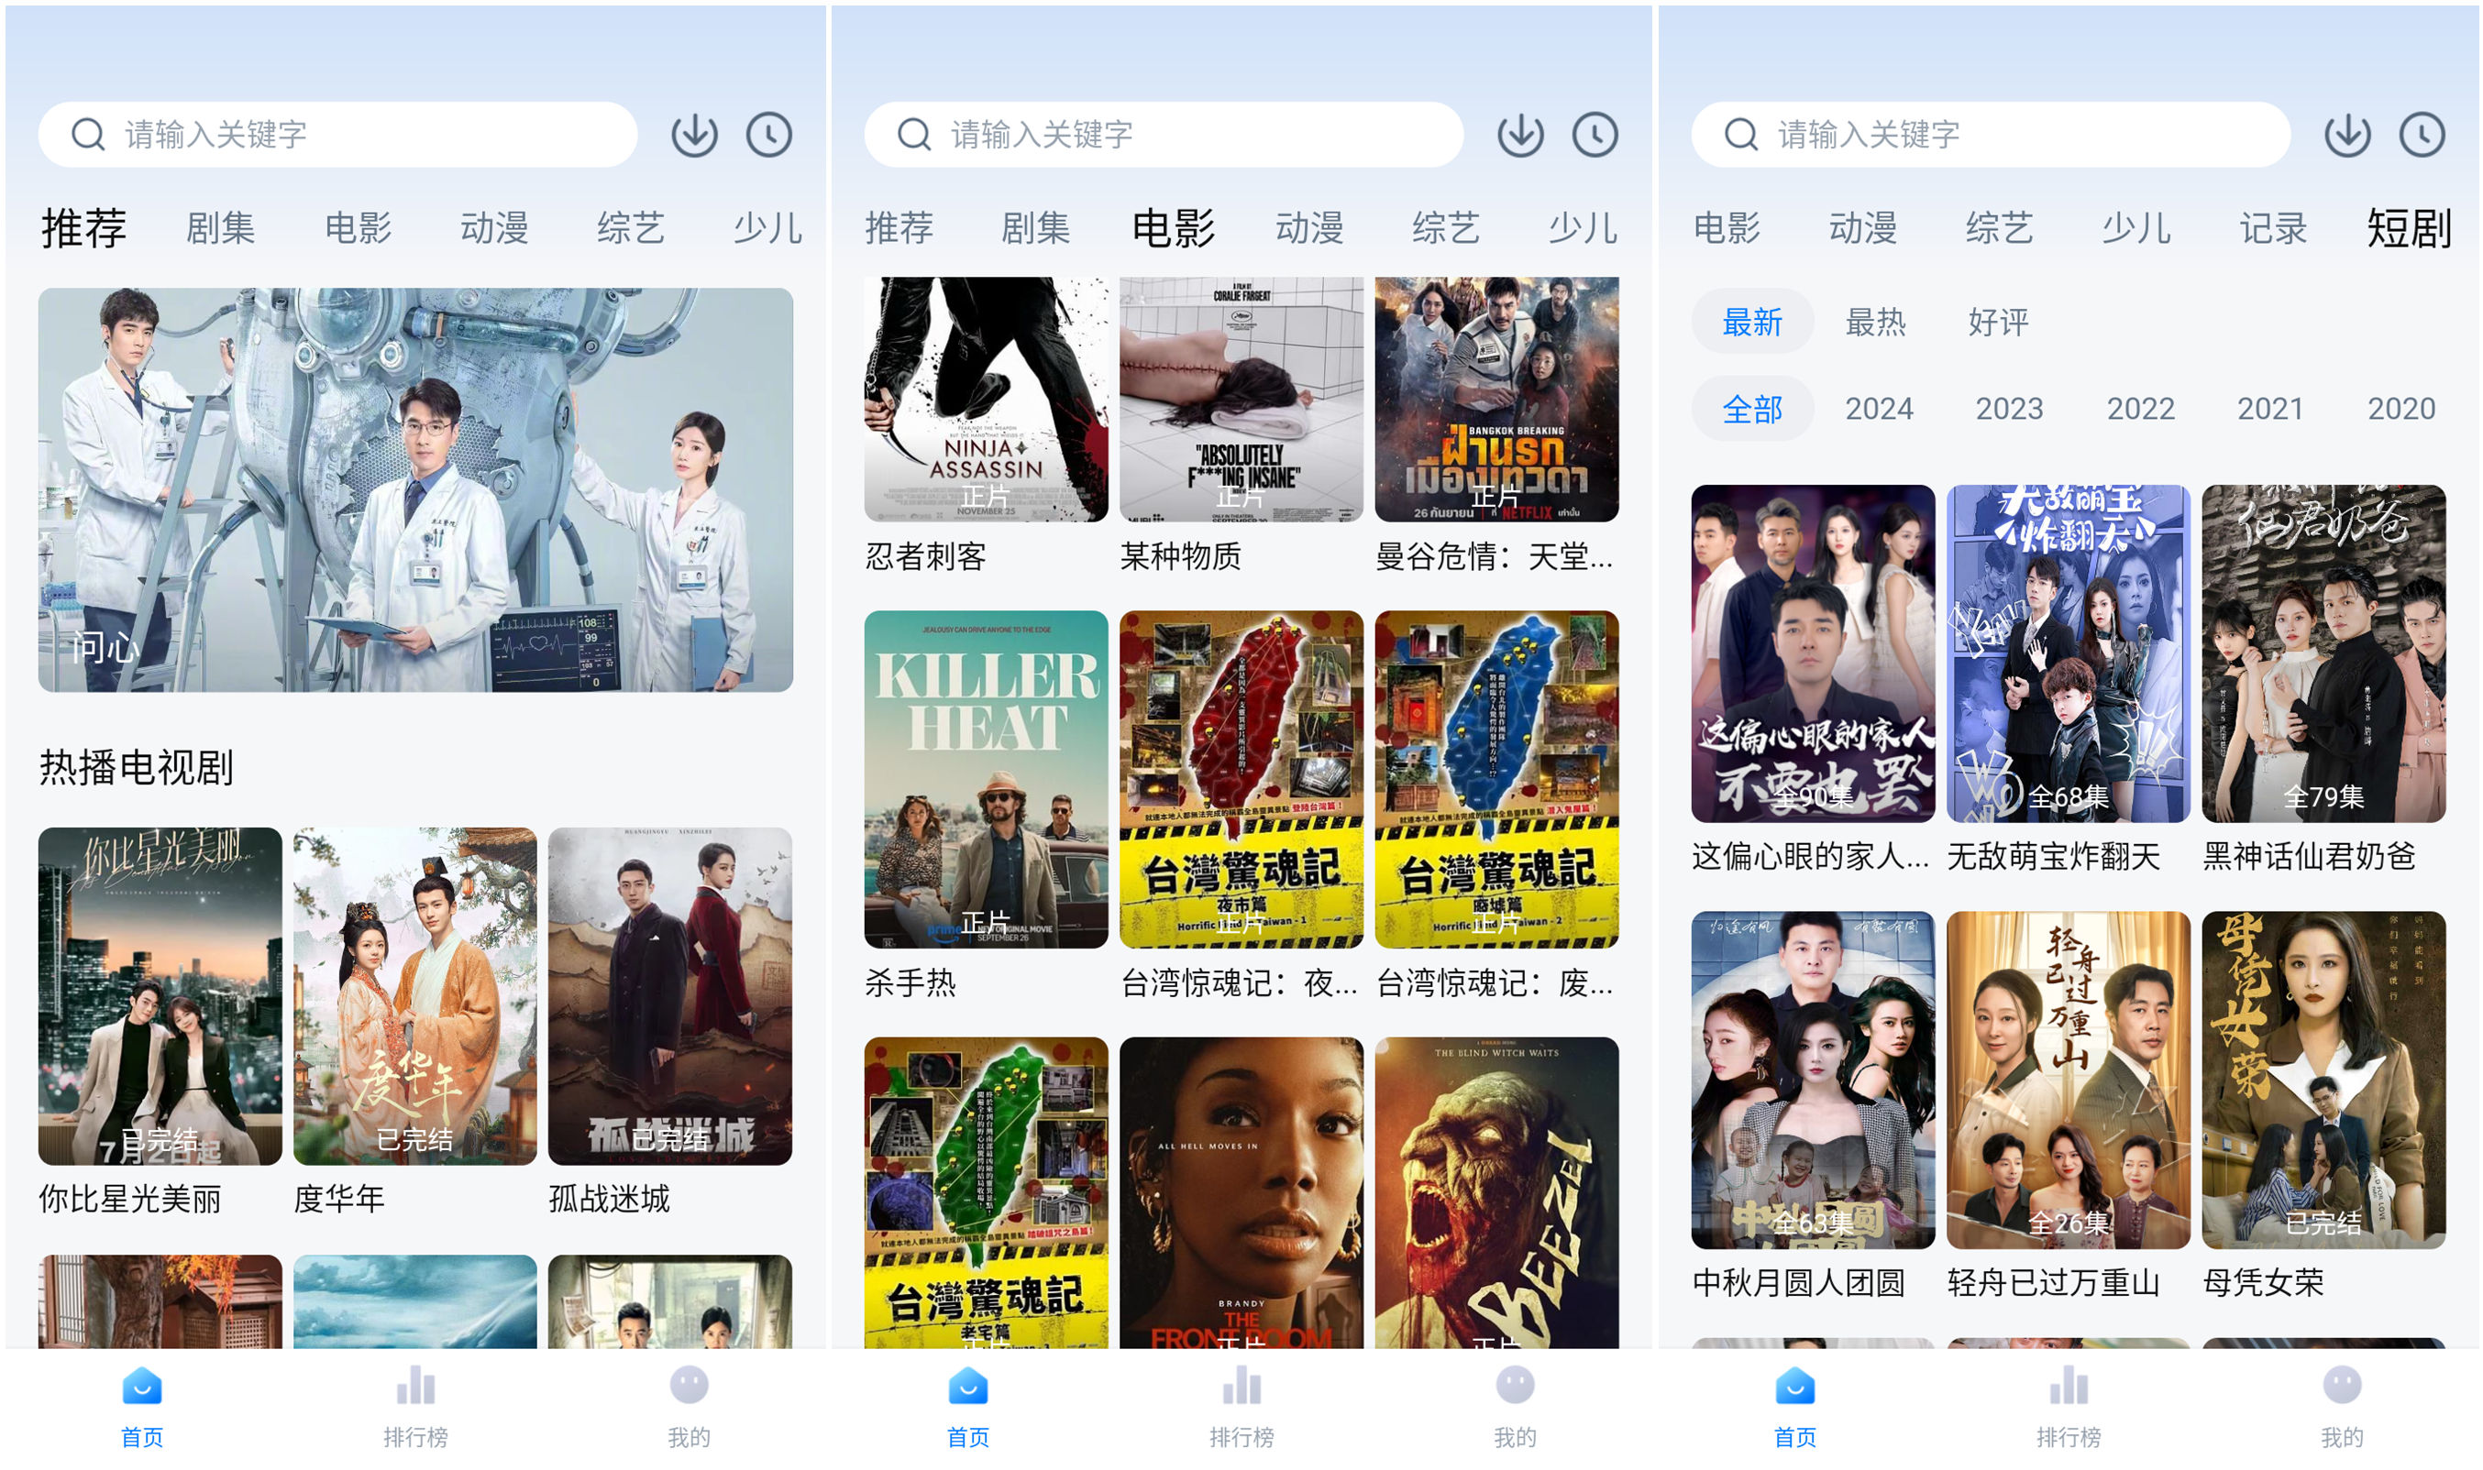The height and width of the screenshot is (1470, 2483).
Task: Open 轻舟已过万重山 short drama poster
Action: 2069,1081
